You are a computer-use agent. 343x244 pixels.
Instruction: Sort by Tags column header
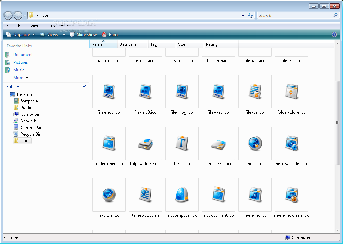[162, 44]
